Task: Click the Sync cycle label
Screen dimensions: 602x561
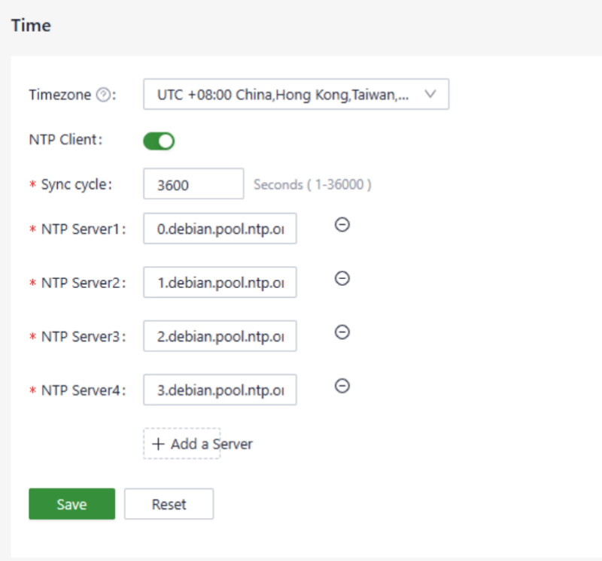Action: pos(76,184)
